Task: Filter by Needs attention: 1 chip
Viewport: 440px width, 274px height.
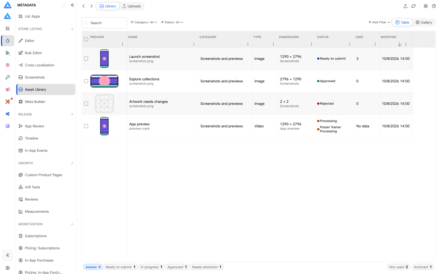Action: click(207, 267)
